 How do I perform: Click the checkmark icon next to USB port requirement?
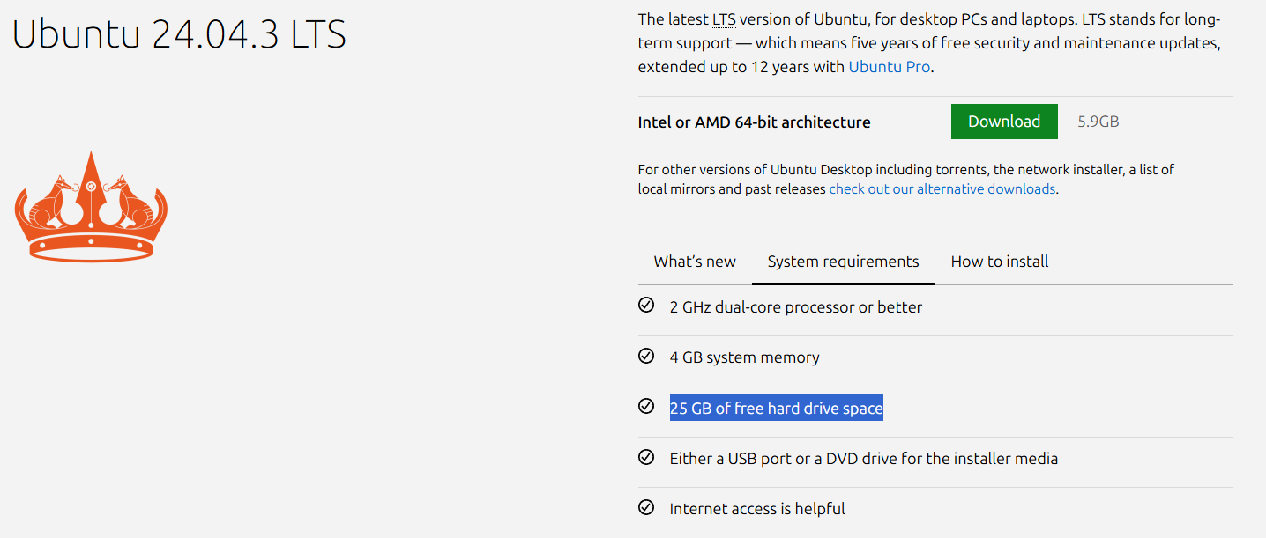[646, 457]
